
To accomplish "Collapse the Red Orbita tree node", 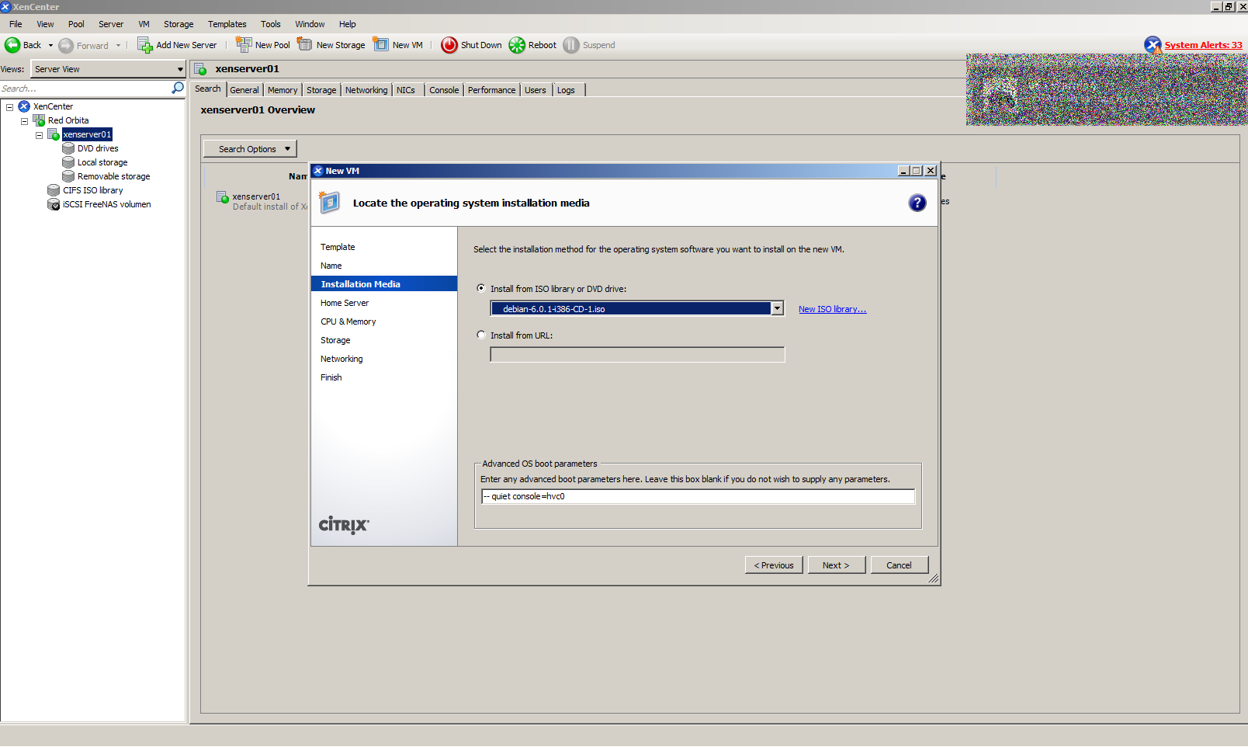I will click(x=24, y=121).
